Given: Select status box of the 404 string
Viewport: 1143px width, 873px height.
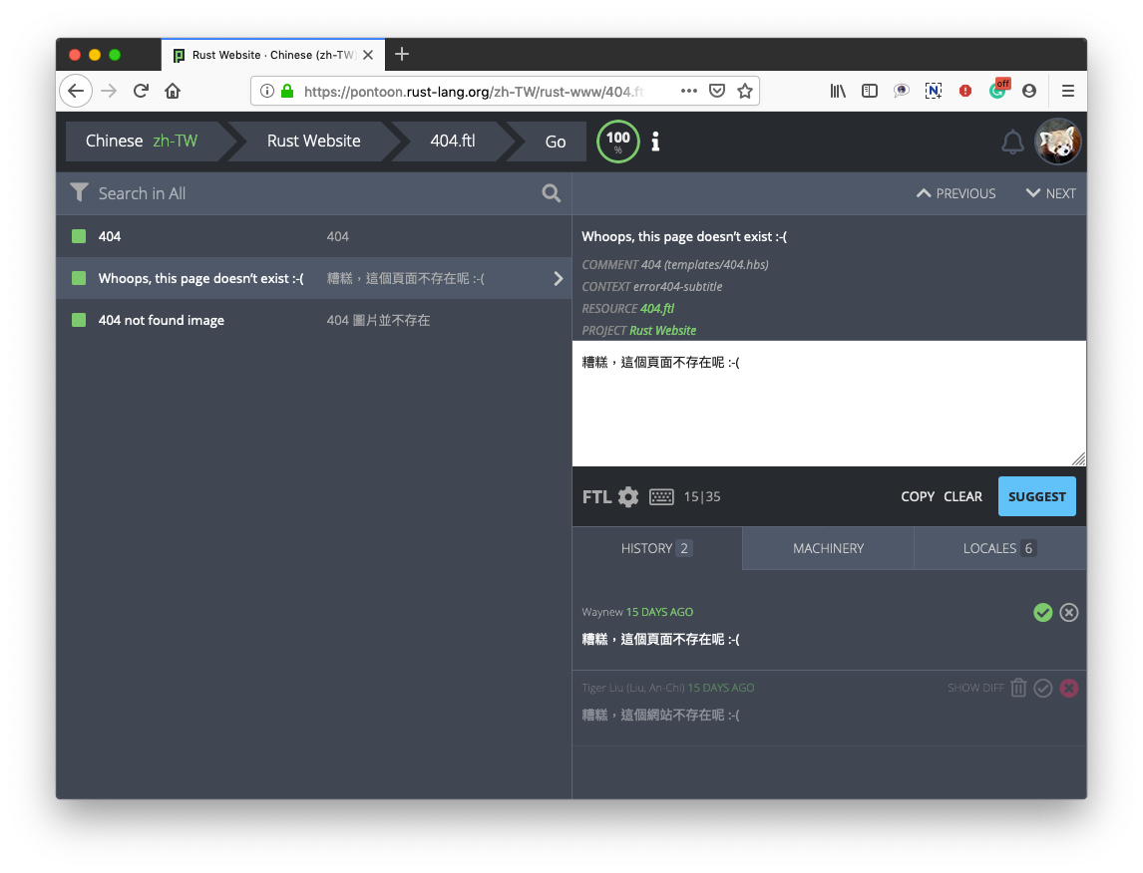Looking at the screenshot, I should 79,236.
